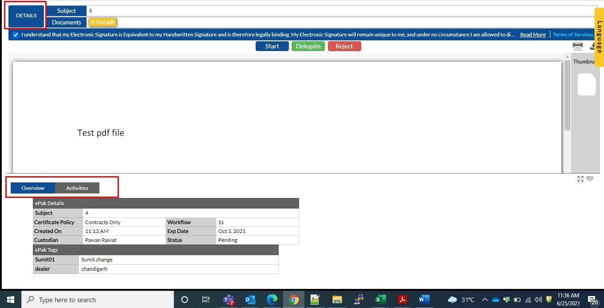The height and width of the screenshot is (308, 604).
Task: Collapse the details panel with the down arrow
Action: tap(590, 179)
